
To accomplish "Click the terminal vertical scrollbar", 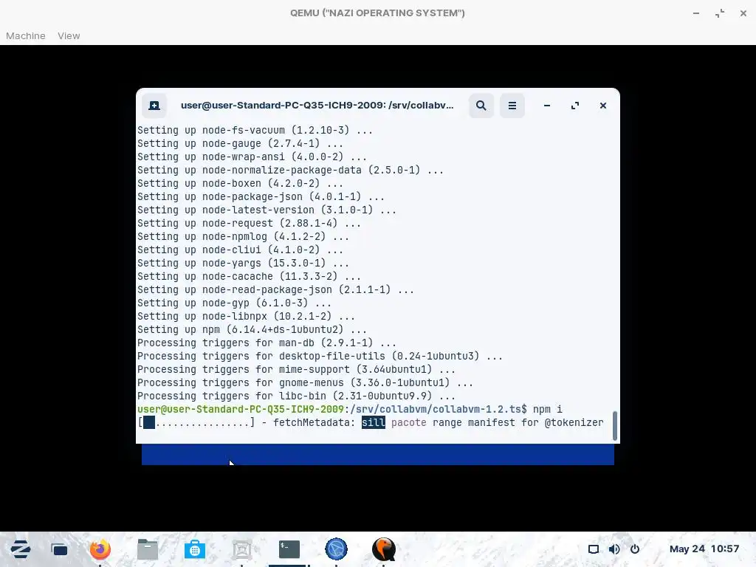I will (x=615, y=426).
